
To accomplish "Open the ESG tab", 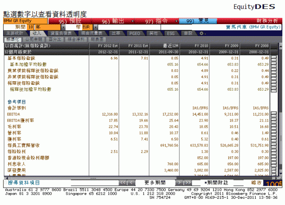I will click(x=171, y=33).
